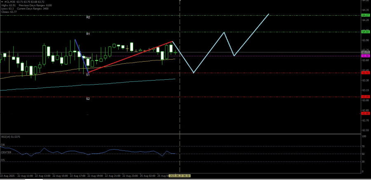This screenshot has width=371, height=180.
Task: Click the #CL,M30 symbol title text
Action: point(10,2)
